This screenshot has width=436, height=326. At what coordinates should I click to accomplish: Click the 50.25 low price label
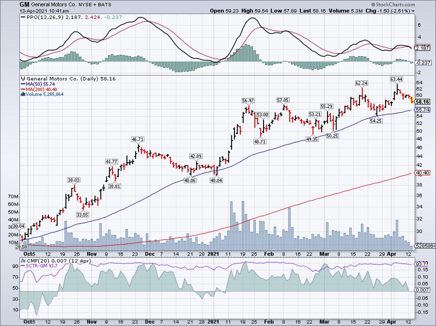click(x=332, y=136)
